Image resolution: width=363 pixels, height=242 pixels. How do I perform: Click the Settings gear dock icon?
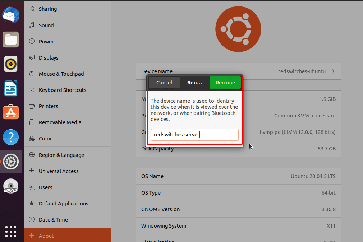11,162
